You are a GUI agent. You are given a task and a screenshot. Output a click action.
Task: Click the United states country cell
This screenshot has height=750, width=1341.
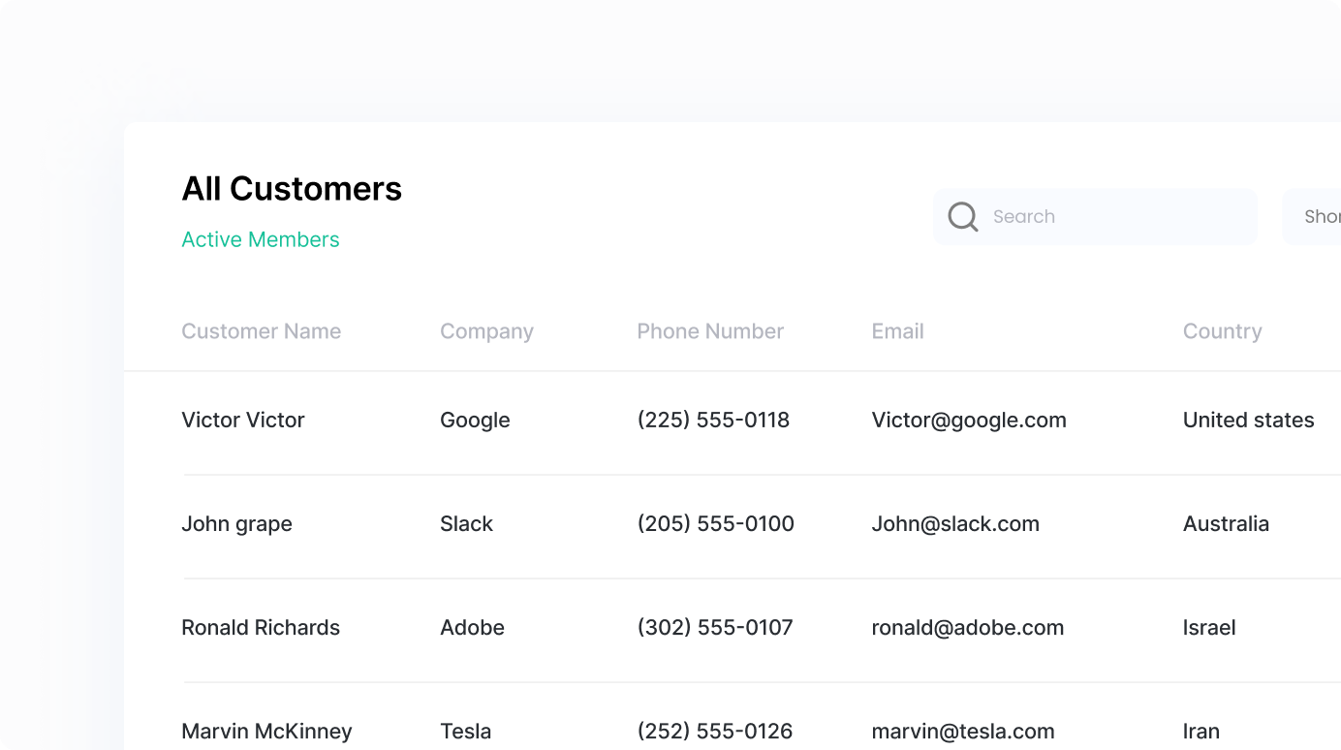coord(1249,420)
